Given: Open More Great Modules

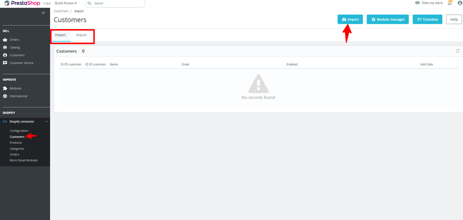Looking at the screenshot, I should click(x=24, y=160).
